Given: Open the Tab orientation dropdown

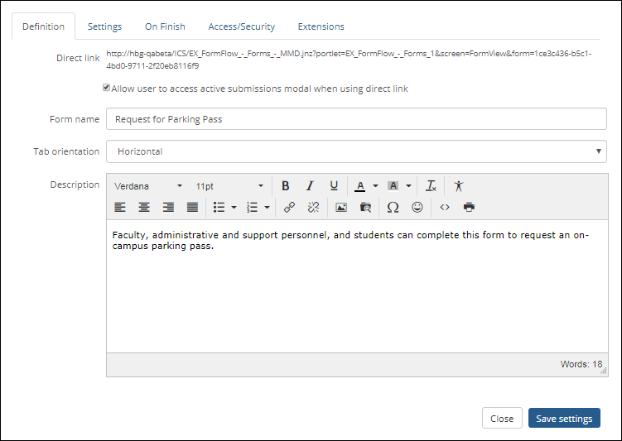Looking at the screenshot, I should pos(356,151).
